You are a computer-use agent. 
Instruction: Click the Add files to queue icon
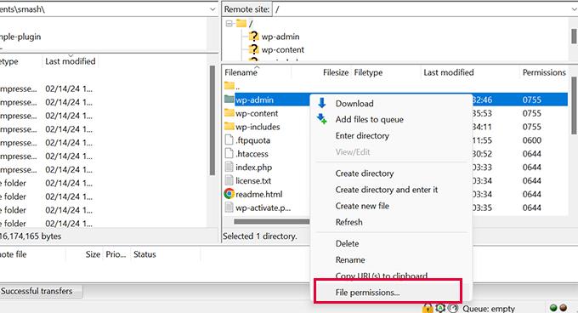tap(322, 119)
